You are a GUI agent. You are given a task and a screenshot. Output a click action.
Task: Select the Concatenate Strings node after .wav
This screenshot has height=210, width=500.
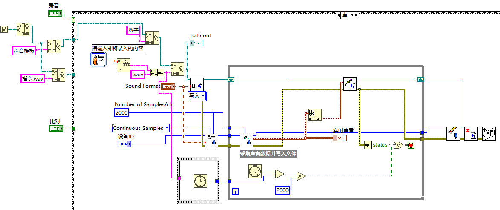tap(157, 73)
